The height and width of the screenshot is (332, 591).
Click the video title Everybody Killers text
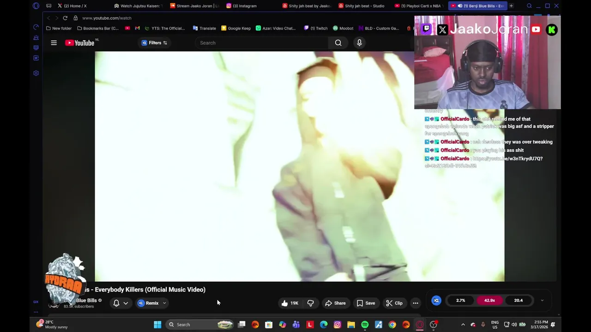pos(150,290)
